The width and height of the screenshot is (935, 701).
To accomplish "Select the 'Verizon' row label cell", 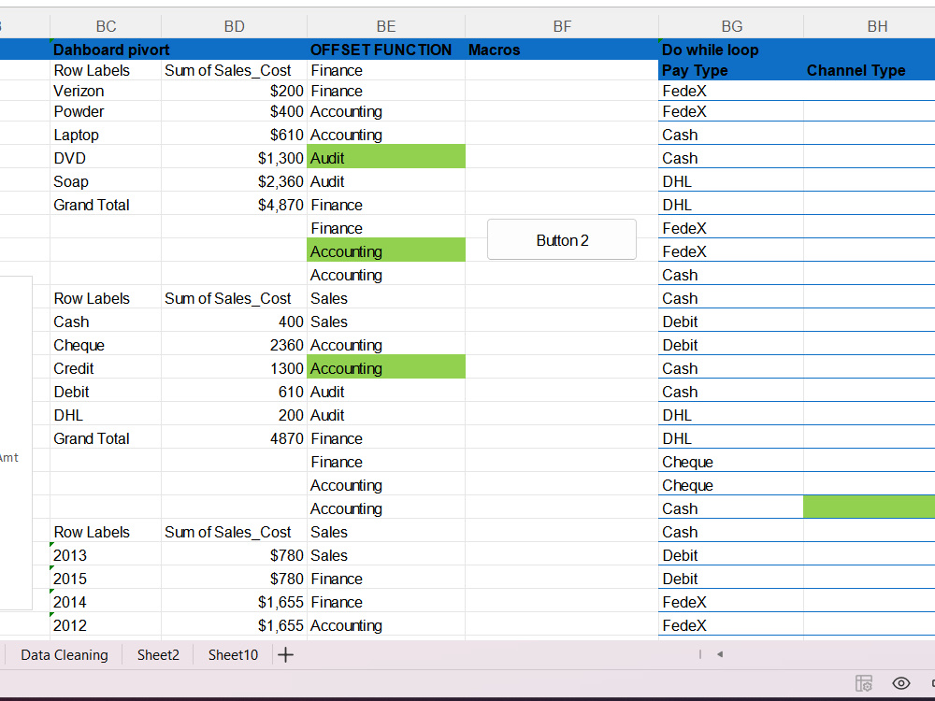I will tap(106, 91).
